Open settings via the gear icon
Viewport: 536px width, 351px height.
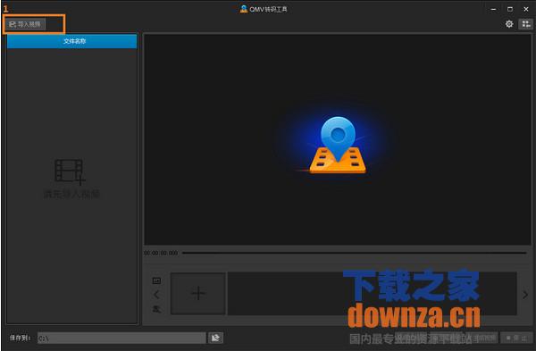pos(509,24)
